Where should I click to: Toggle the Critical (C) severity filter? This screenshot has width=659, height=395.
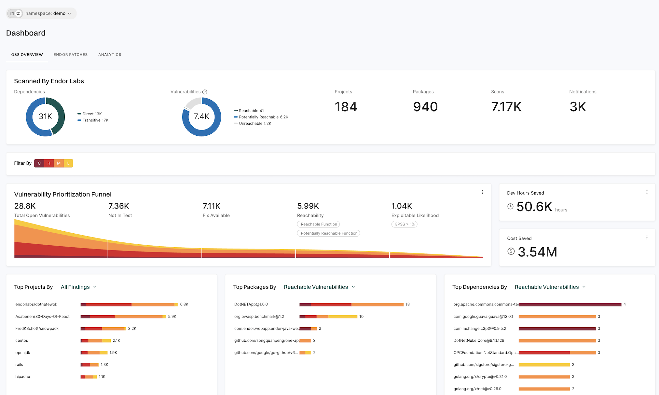(39, 163)
